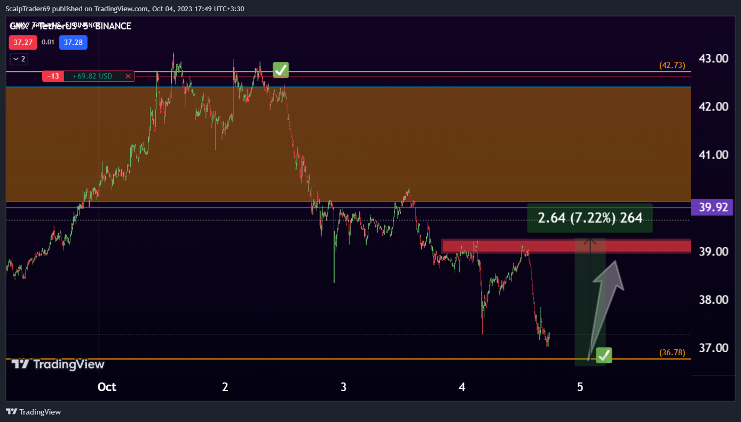Click the blue 37.28 buy price button

pos(74,42)
